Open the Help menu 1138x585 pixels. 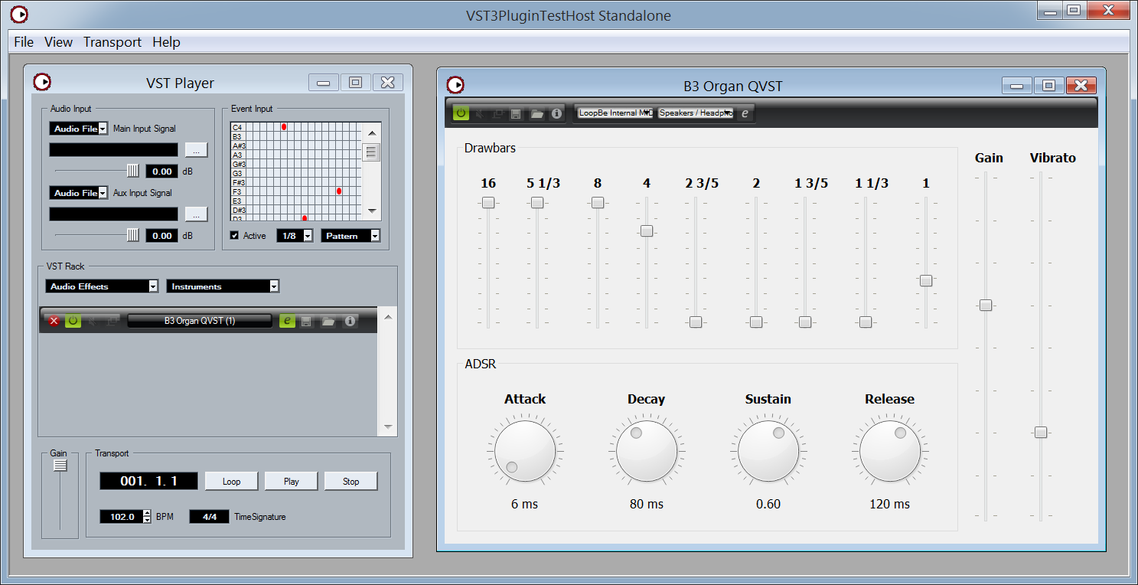click(166, 42)
